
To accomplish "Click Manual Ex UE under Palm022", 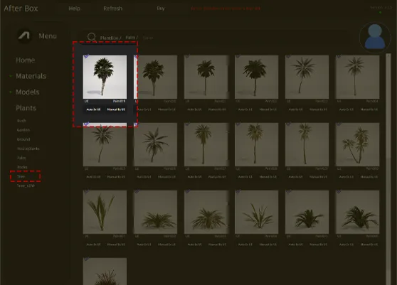I will (268, 109).
